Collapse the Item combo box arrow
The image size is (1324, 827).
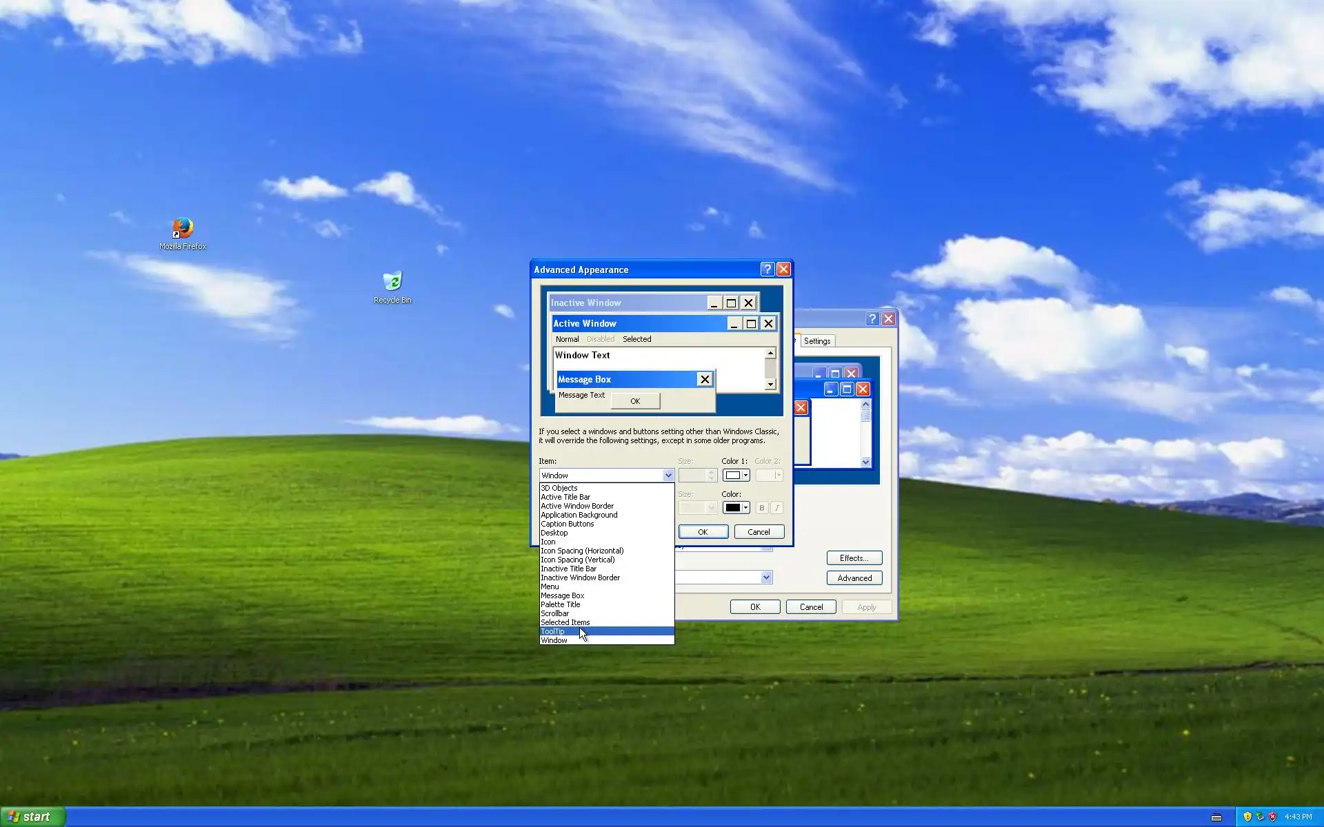(x=668, y=476)
